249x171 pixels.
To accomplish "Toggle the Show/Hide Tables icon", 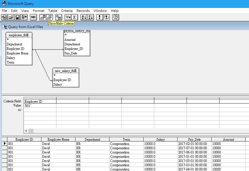I will coord(43,17).
